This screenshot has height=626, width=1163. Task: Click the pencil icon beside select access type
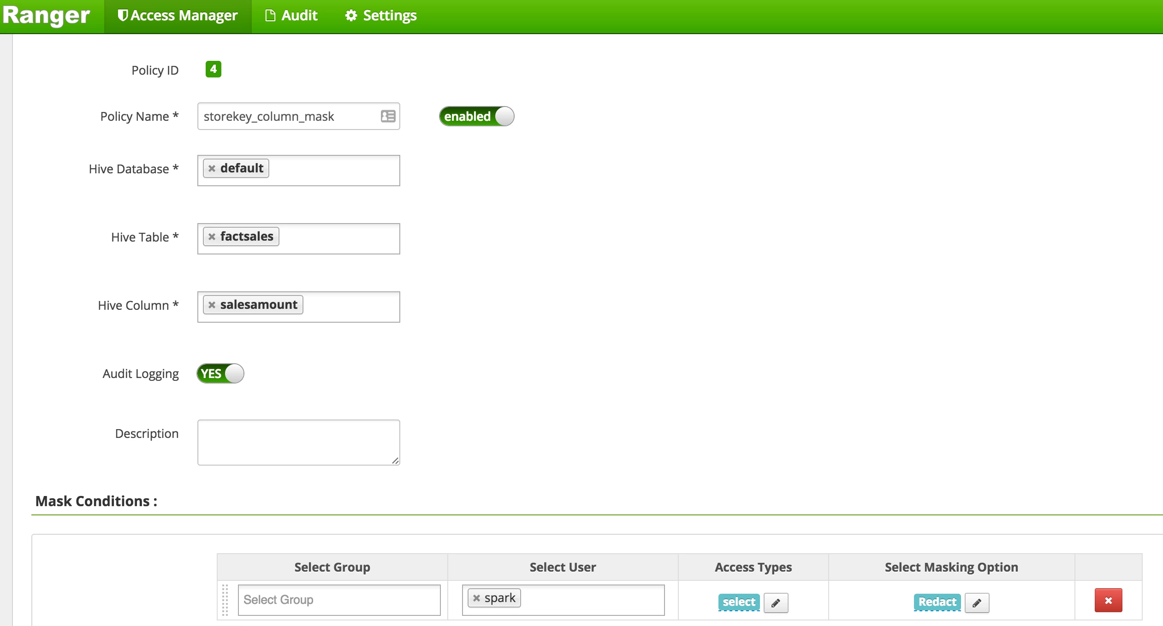pyautogui.click(x=776, y=602)
